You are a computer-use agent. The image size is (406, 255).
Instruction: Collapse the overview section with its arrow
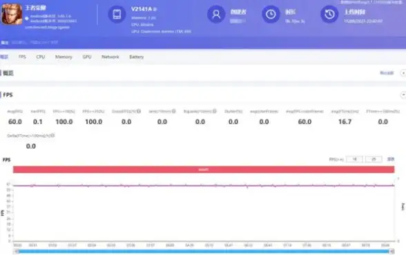403,73
